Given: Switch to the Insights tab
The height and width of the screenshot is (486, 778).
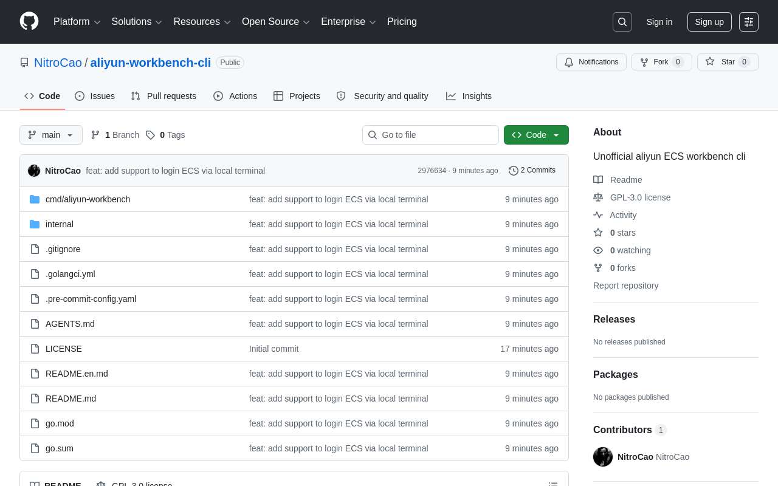Looking at the screenshot, I should point(469,96).
